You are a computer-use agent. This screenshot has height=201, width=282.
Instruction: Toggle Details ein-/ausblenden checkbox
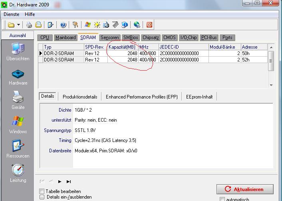42,197
